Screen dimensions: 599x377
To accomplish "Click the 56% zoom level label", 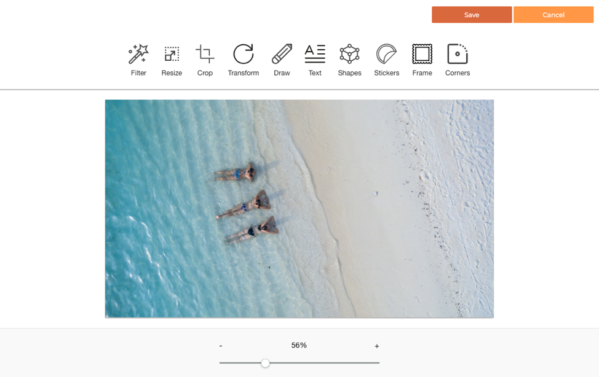I will click(x=299, y=345).
